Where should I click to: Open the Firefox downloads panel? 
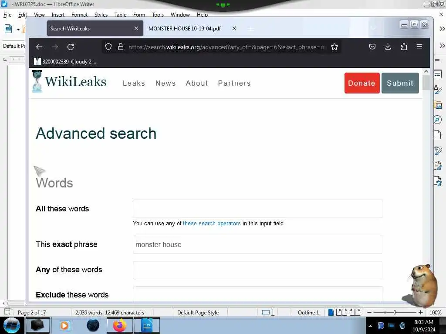[x=388, y=47]
